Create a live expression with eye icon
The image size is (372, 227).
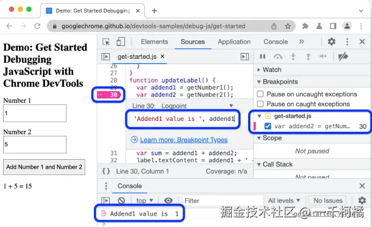(x=168, y=201)
